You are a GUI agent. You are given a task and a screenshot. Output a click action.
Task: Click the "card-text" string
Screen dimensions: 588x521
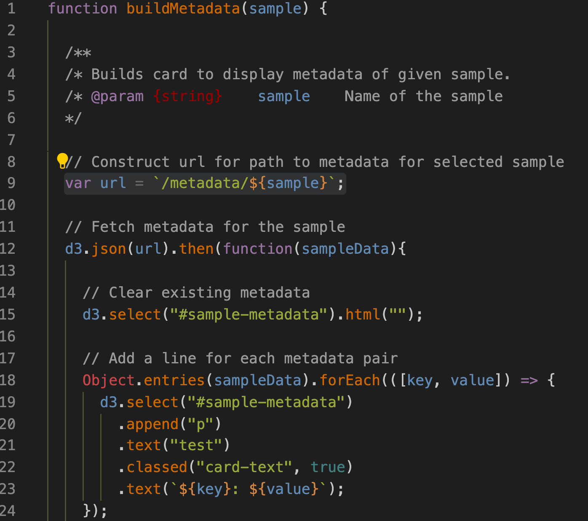point(244,467)
